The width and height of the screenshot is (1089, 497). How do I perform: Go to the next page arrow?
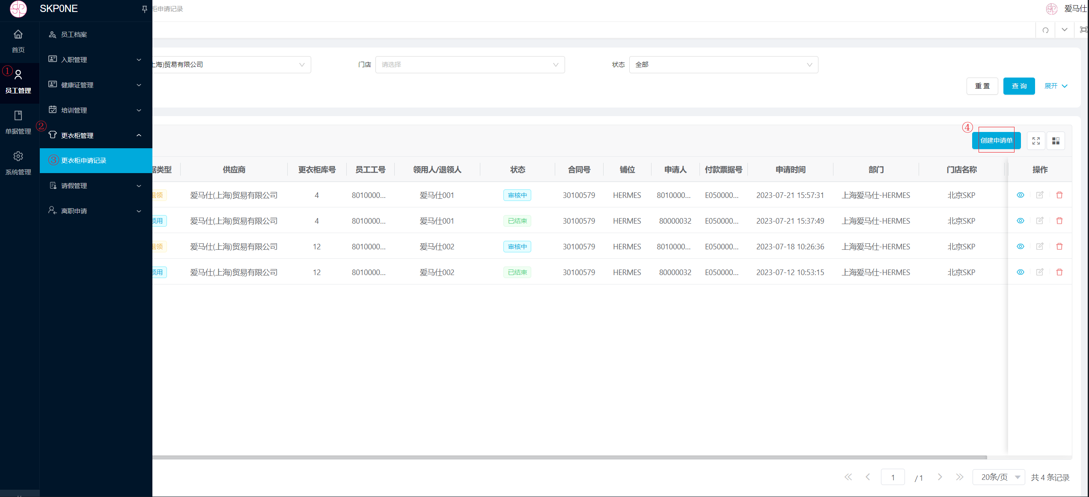940,477
